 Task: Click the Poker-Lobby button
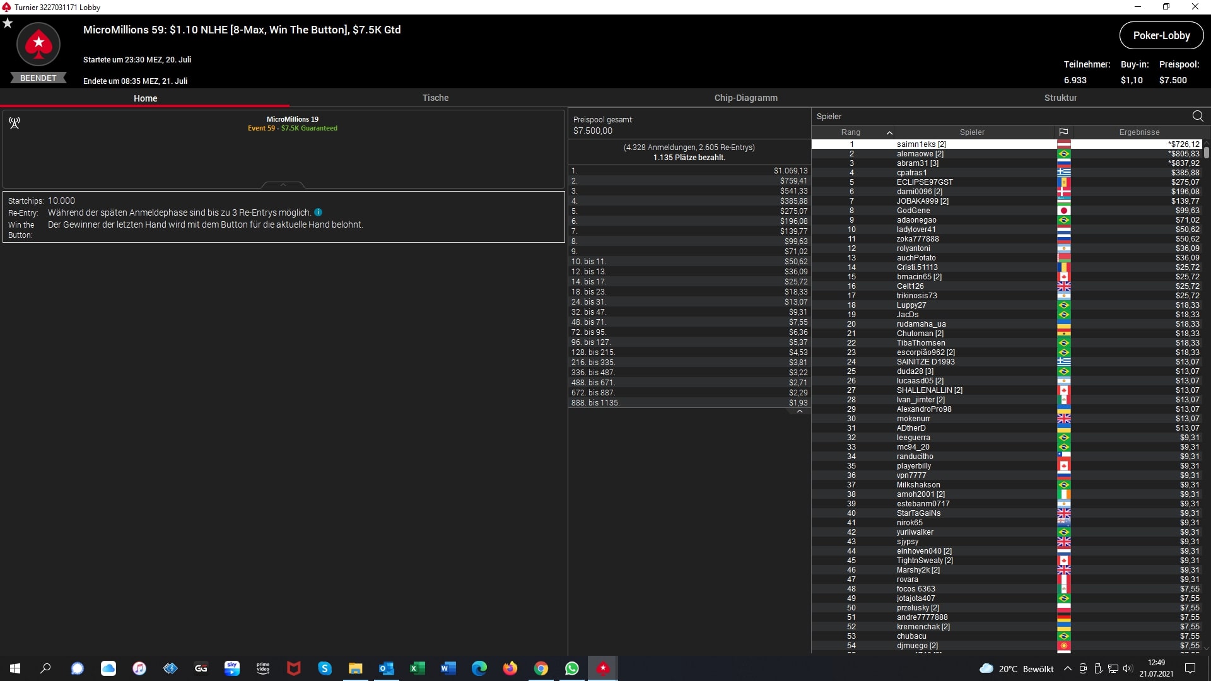[x=1161, y=35]
